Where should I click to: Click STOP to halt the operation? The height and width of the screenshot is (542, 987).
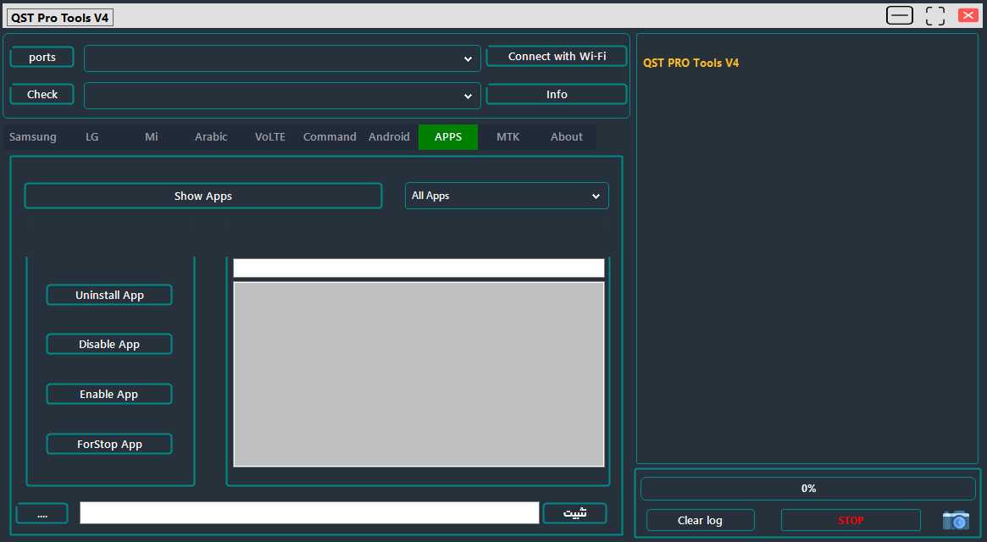tap(850, 520)
